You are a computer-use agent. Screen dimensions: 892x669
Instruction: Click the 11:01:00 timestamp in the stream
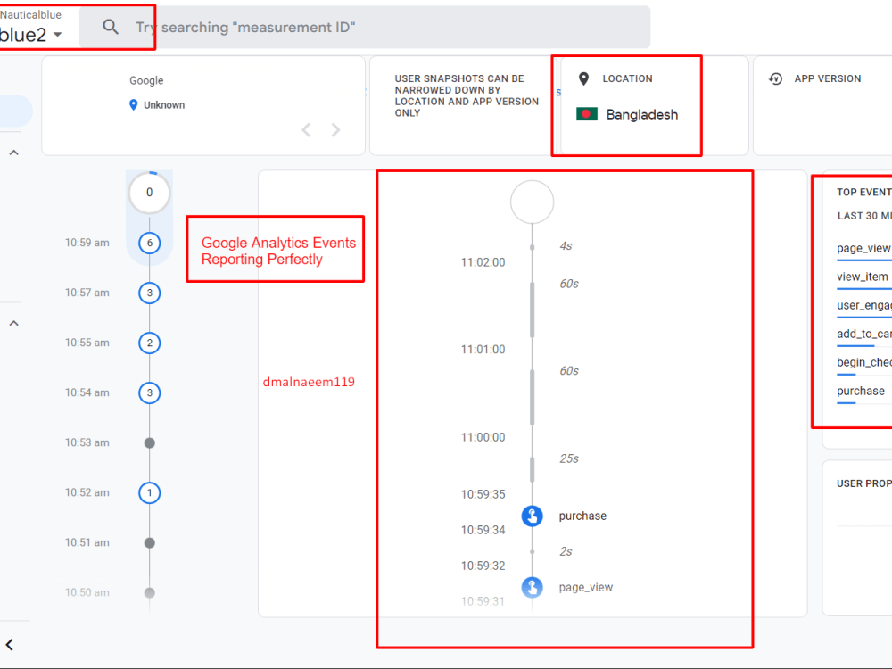coord(483,350)
